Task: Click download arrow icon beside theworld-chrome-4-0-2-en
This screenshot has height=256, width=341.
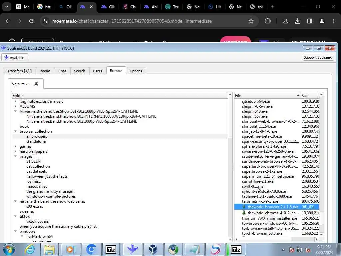Action: (244, 213)
